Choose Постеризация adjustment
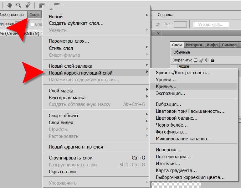The image size is (241, 188). [x=194, y=157]
